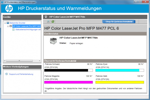Click the 410A (CF412A) cartridge number

click(x=102, y=79)
